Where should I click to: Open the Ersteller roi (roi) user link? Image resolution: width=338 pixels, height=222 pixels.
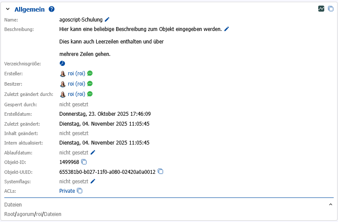pos(77,74)
